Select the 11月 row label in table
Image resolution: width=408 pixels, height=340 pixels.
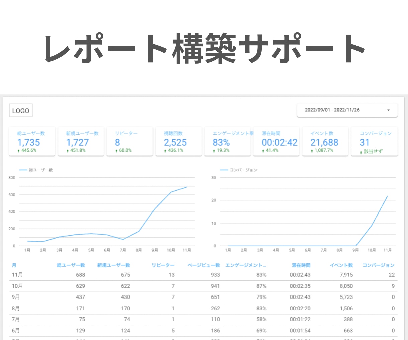(x=17, y=275)
